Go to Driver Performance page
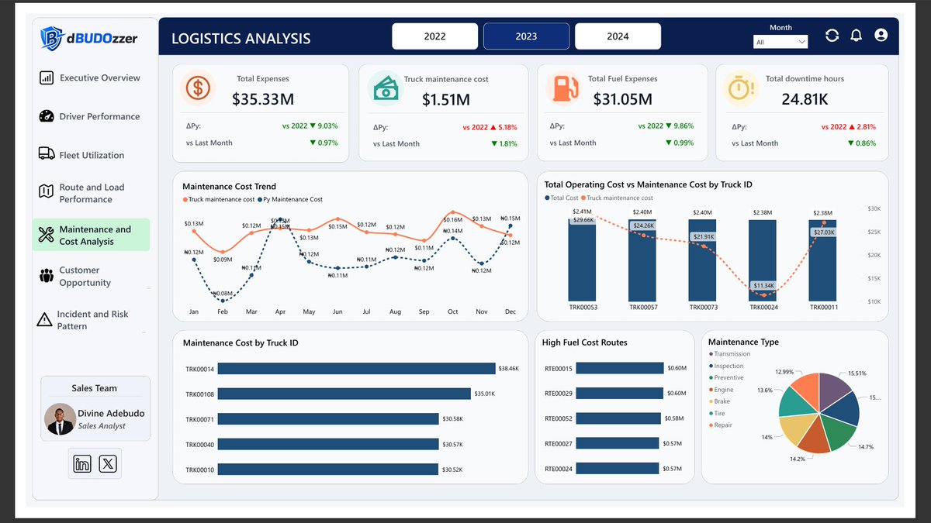The width and height of the screenshot is (931, 523). click(x=91, y=117)
